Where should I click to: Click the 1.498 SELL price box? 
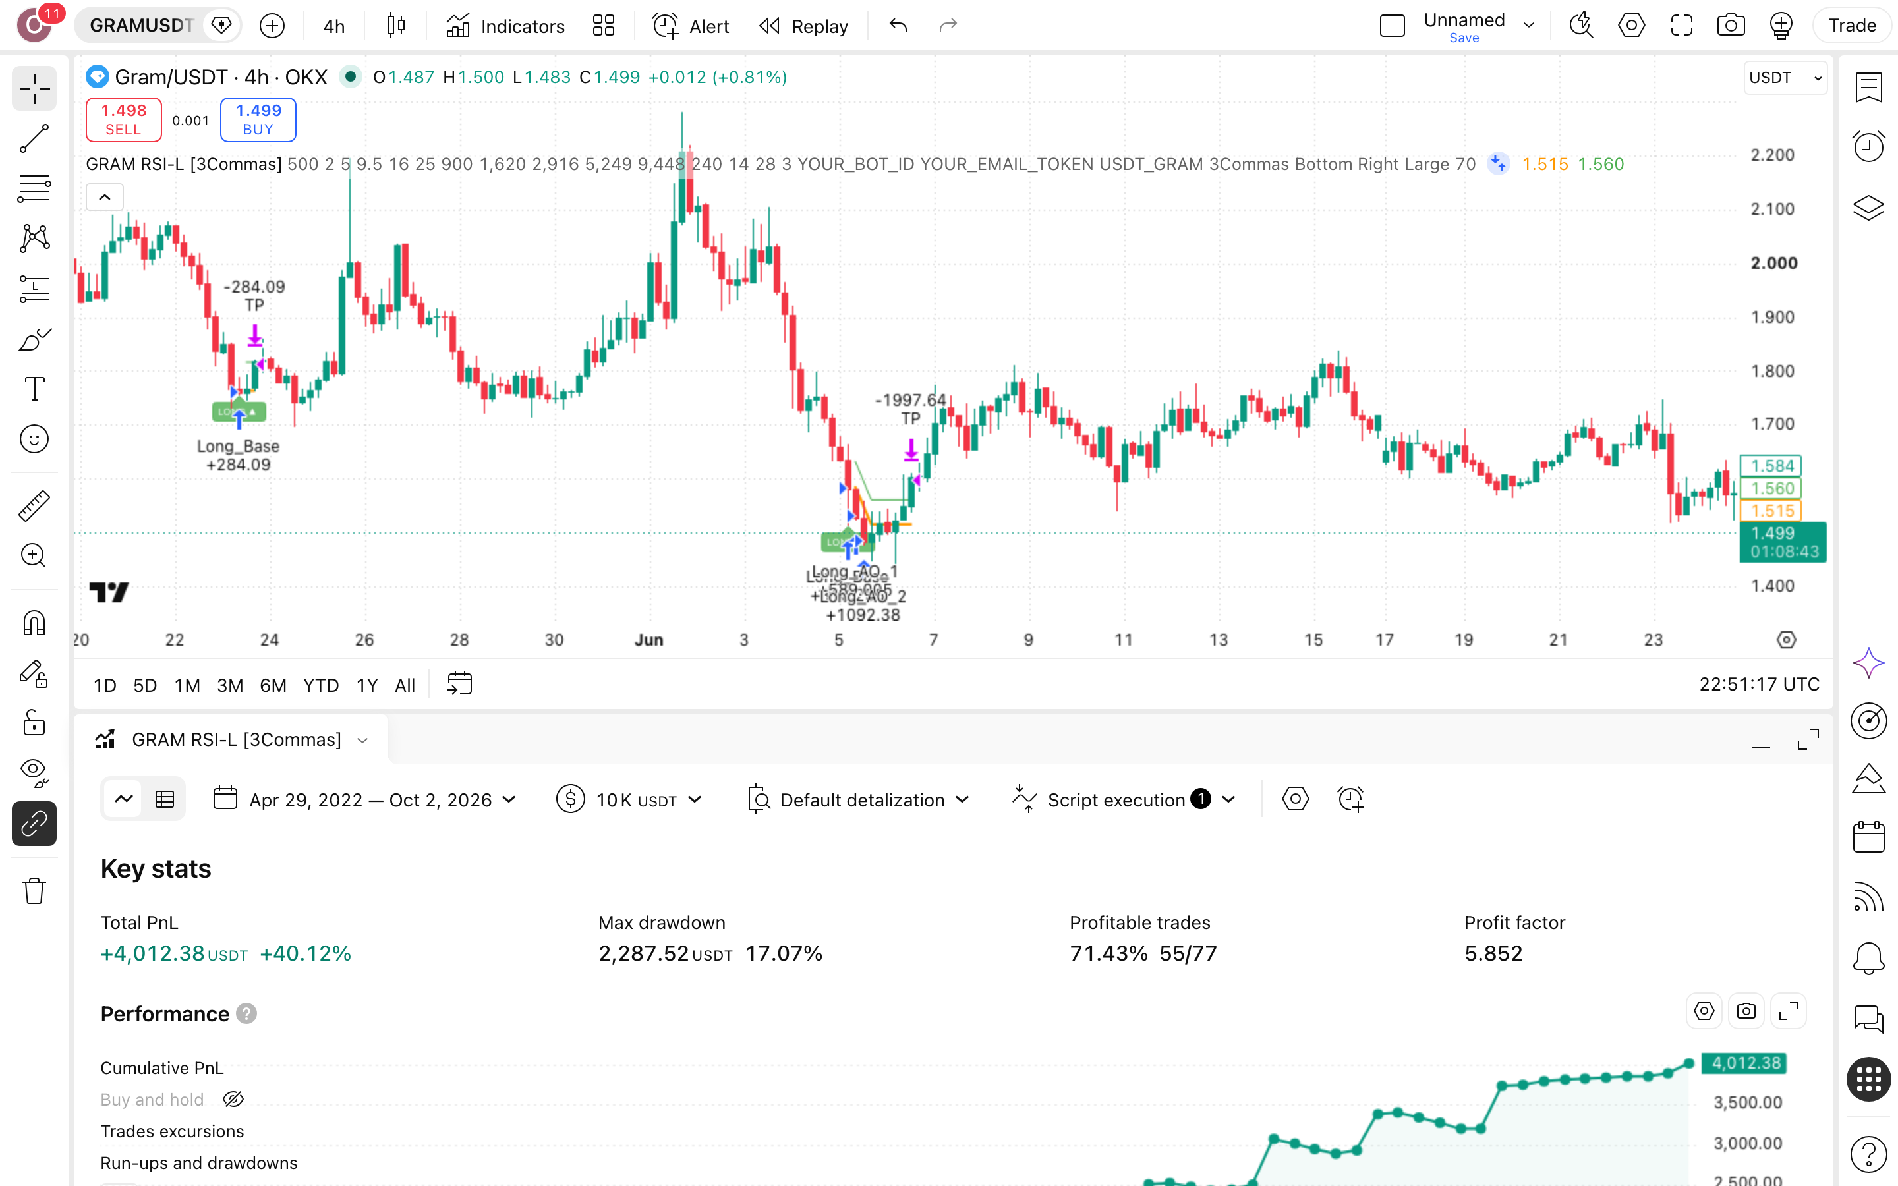[x=123, y=119]
